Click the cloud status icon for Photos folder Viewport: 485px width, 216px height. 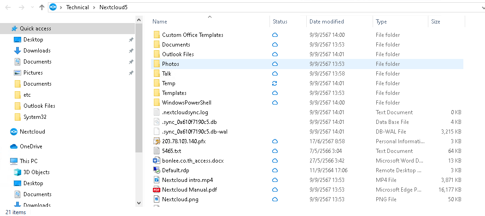(x=275, y=64)
